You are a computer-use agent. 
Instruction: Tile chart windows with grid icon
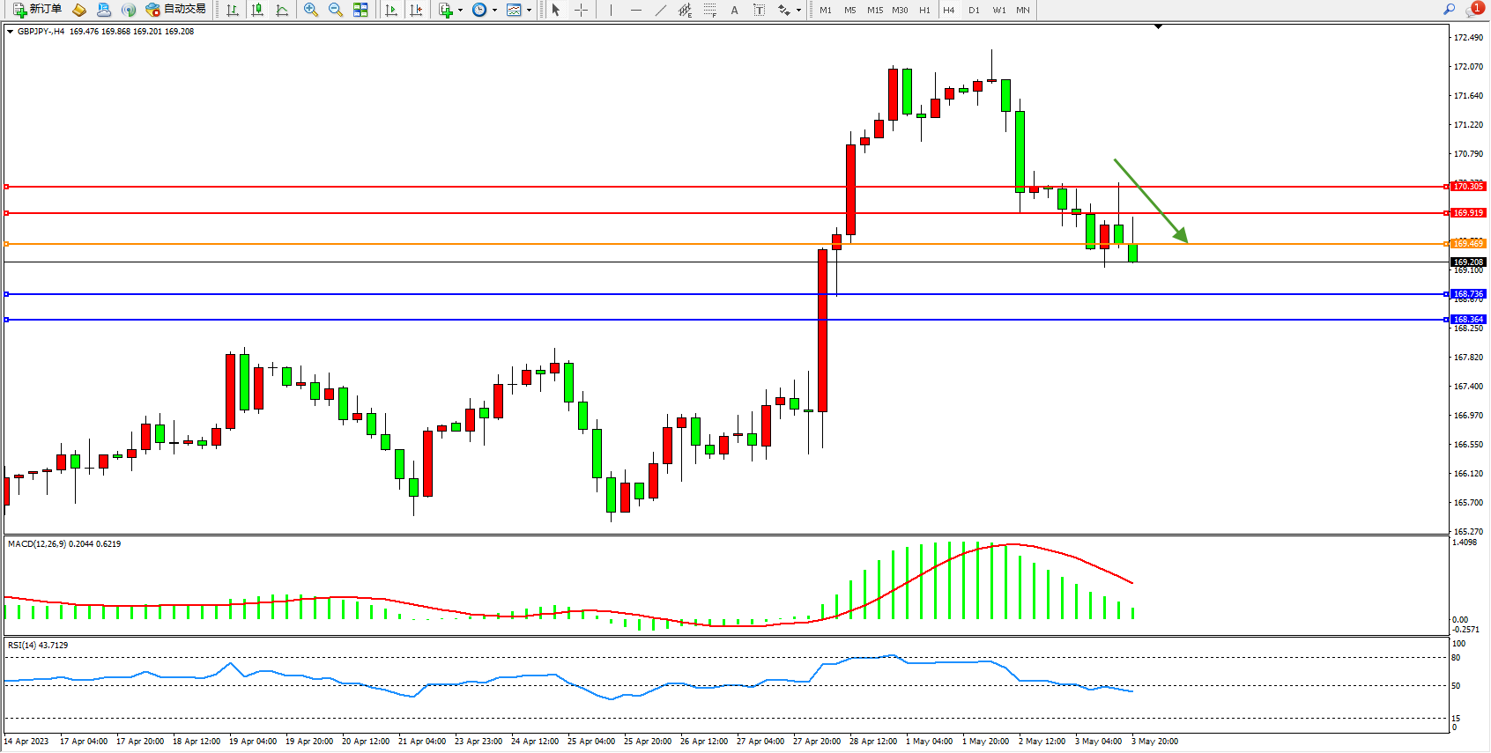[x=360, y=10]
